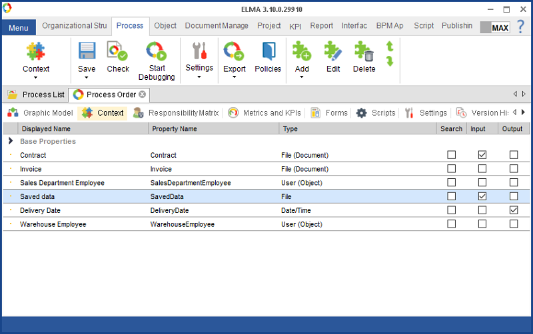Enable Output for Warehouse Employee
The width and height of the screenshot is (533, 334).
pos(514,224)
